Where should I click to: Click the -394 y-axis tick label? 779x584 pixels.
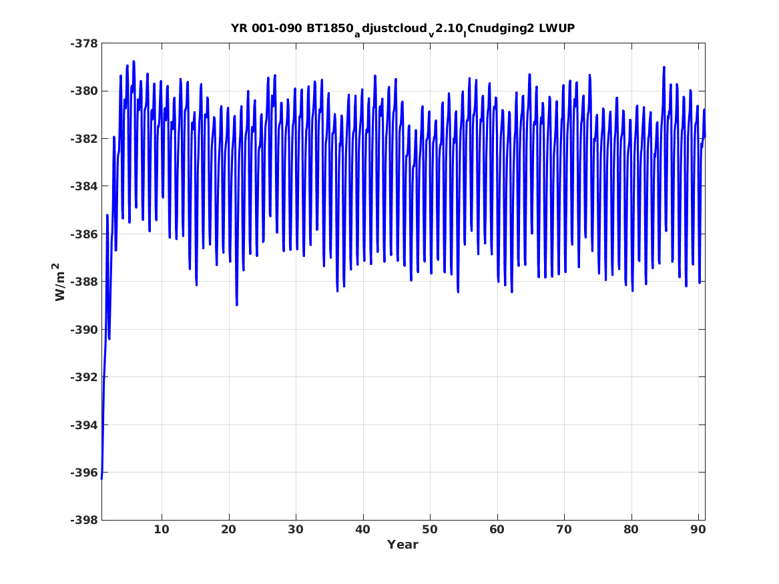84,425
